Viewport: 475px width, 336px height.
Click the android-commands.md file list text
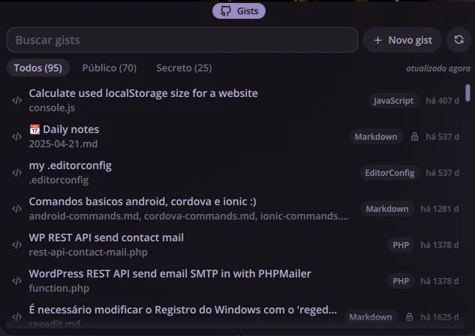tap(188, 216)
